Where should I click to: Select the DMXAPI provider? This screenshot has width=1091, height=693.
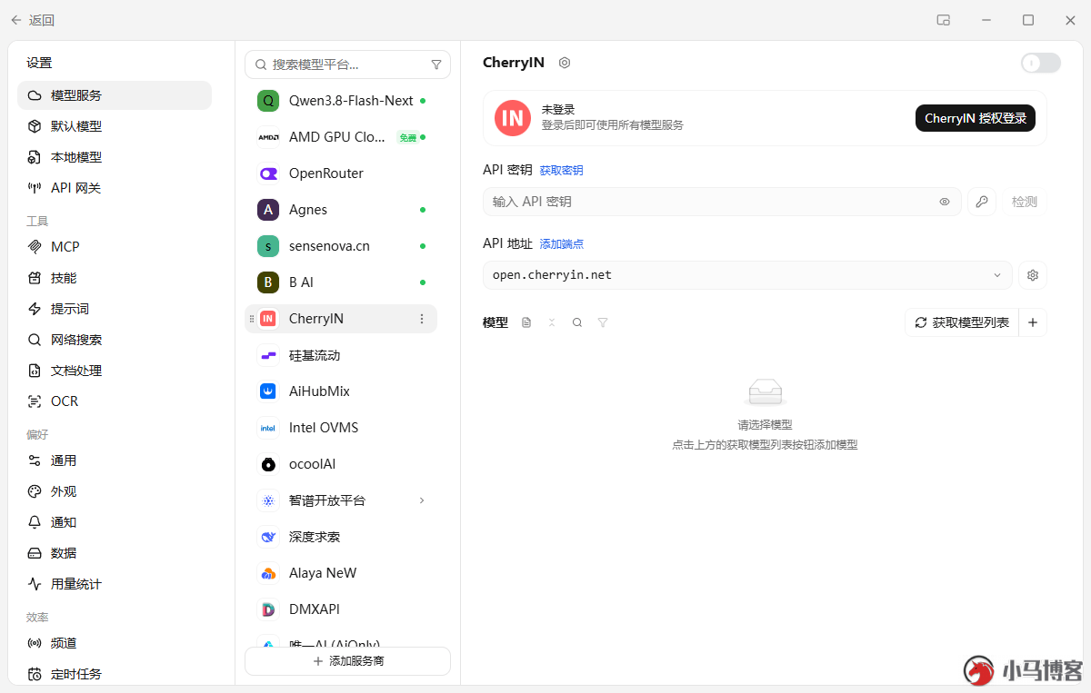(341, 609)
